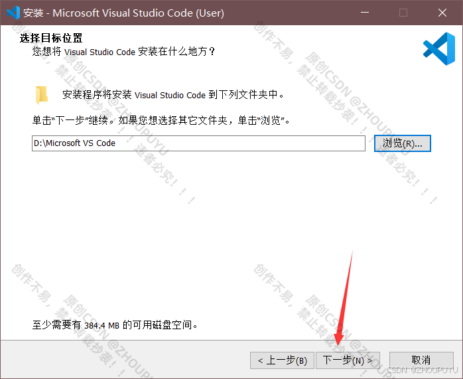
Task: Click disk space text 384.4 MB
Action: [x=101, y=325]
